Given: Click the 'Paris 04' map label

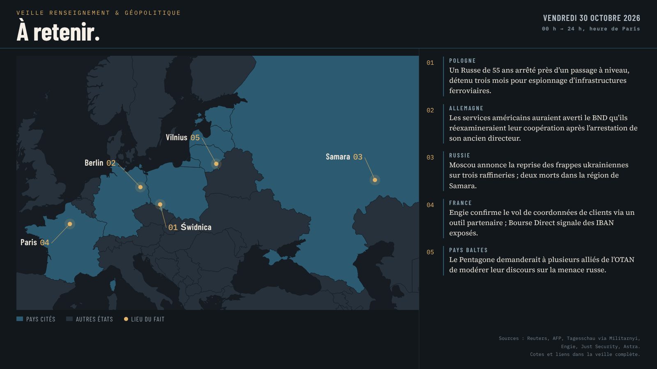Looking at the screenshot, I should pos(35,242).
